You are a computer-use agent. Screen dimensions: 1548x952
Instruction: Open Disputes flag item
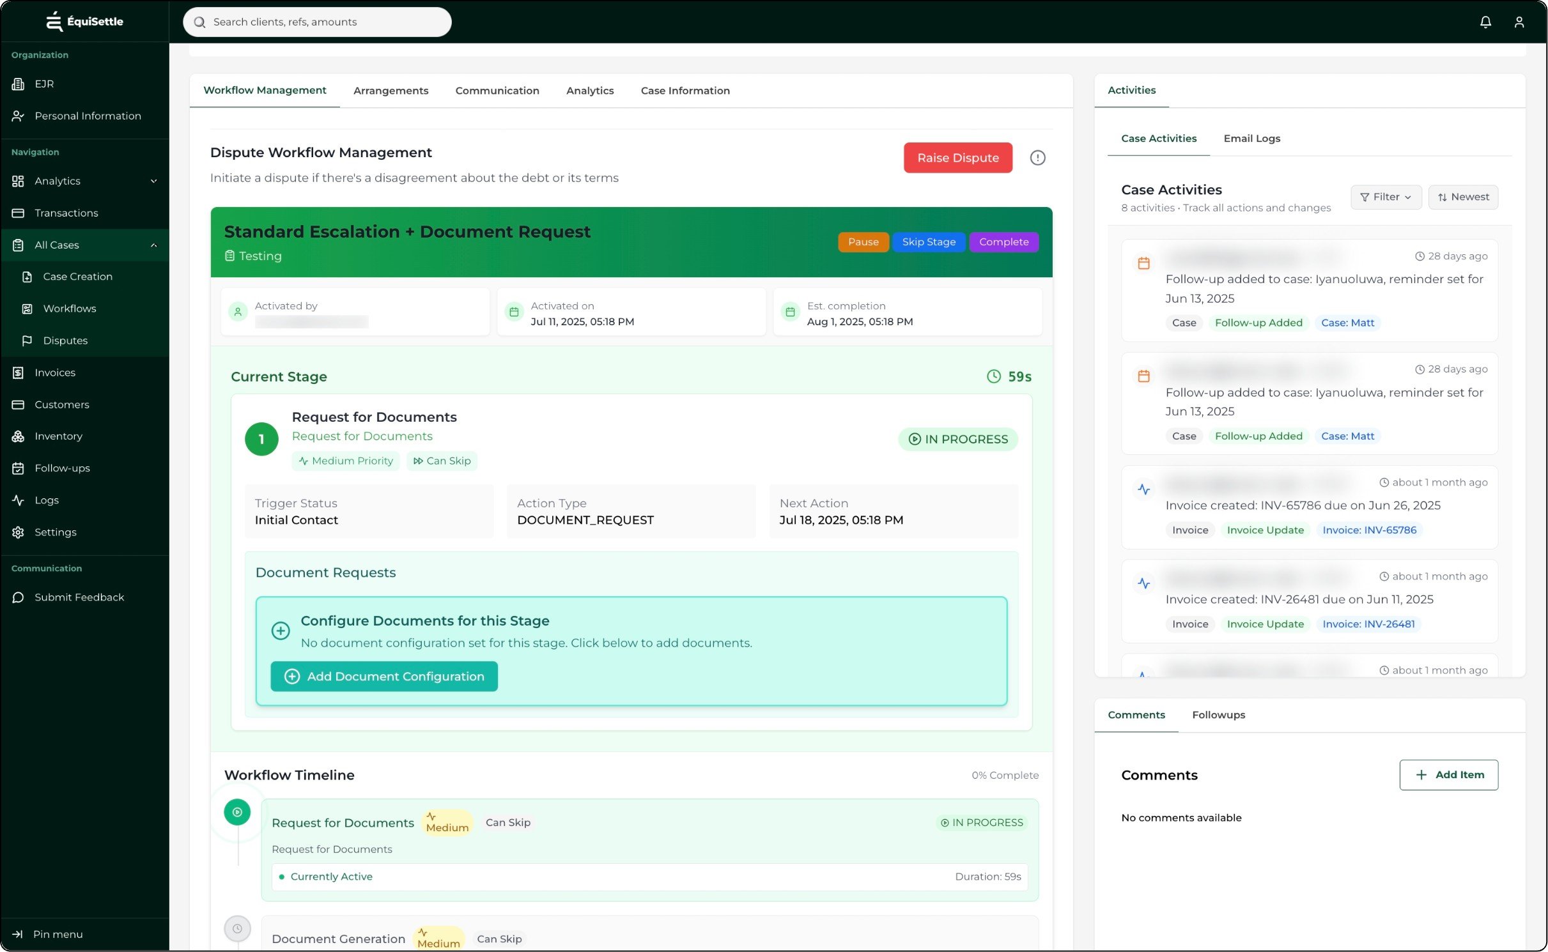tap(65, 341)
